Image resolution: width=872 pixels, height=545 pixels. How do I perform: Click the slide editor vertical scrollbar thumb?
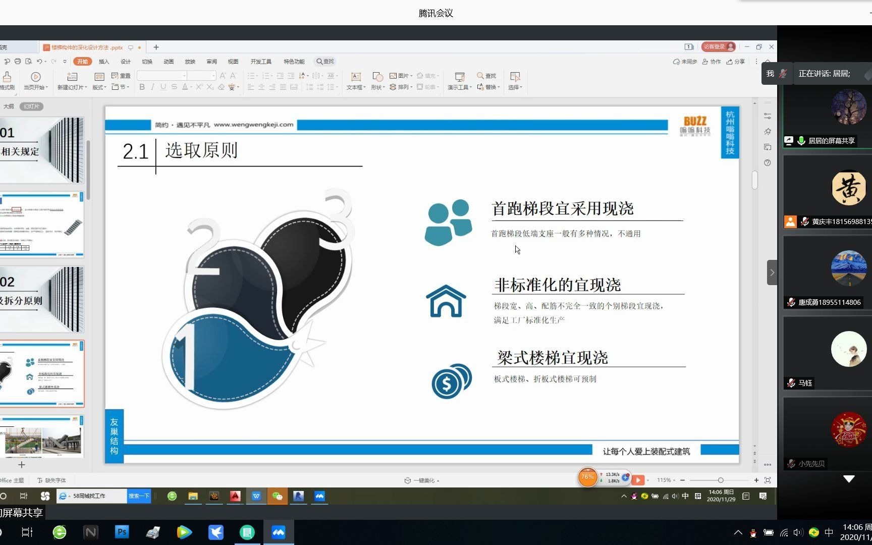(755, 180)
